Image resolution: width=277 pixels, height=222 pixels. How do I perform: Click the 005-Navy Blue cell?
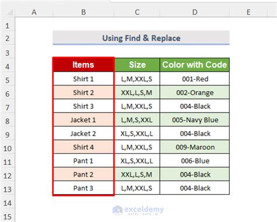pyautogui.click(x=195, y=120)
